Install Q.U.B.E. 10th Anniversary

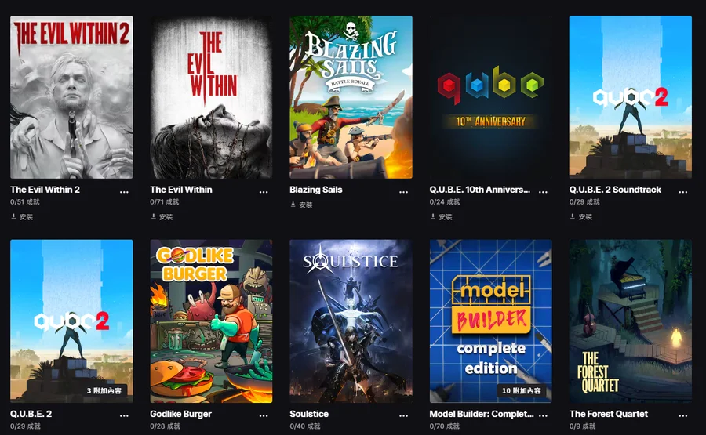[x=441, y=217]
